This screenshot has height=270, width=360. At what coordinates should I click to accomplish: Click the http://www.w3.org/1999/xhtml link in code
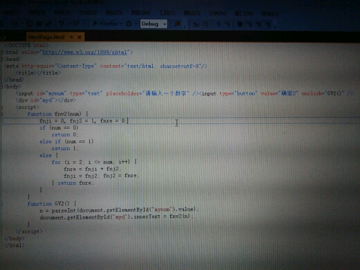(x=84, y=53)
